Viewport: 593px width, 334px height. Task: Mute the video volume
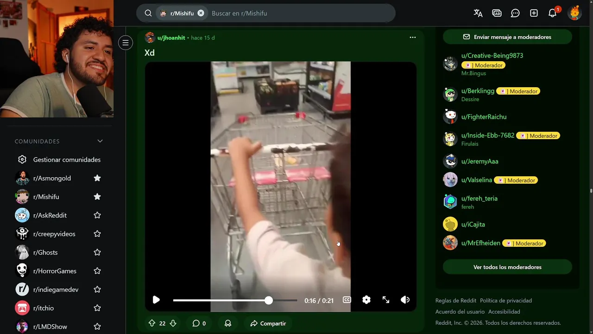pos(405,300)
